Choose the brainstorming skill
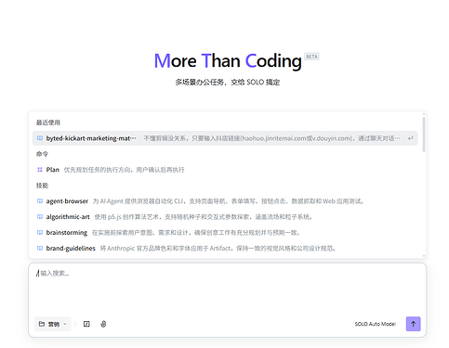Image resolution: width=449 pixels, height=348 pixels. pyautogui.click(x=225, y=232)
